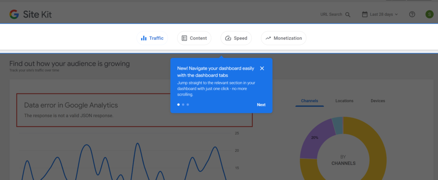
Task: Select the third tour step dot
Action: pos(188,105)
